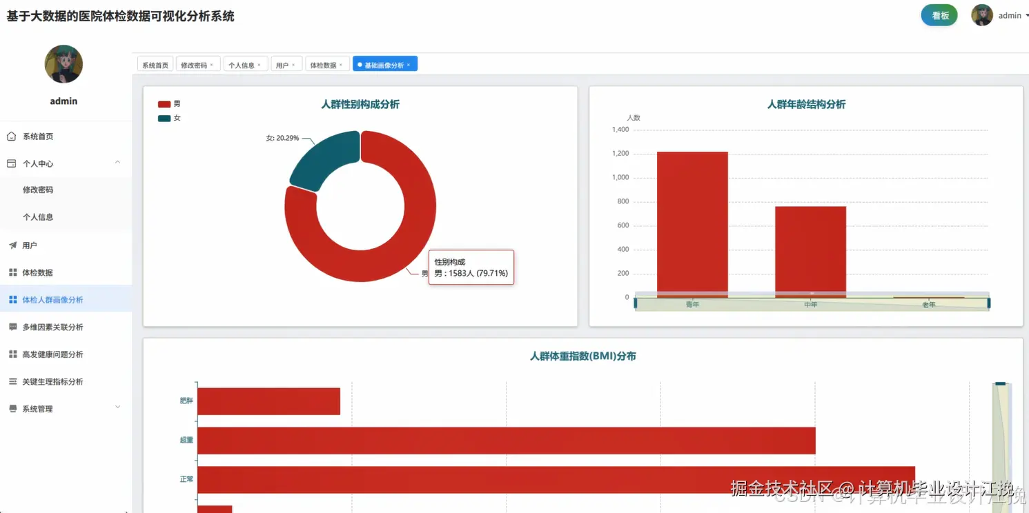1029x513 pixels.
Task: Close the 用户 tab
Action: tap(293, 65)
